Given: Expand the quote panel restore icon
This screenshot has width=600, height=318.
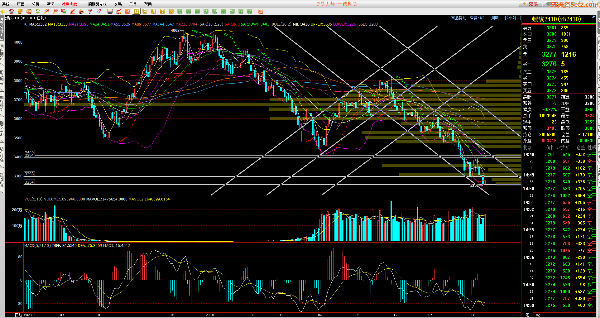Looking at the screenshot, I should pos(593,18).
